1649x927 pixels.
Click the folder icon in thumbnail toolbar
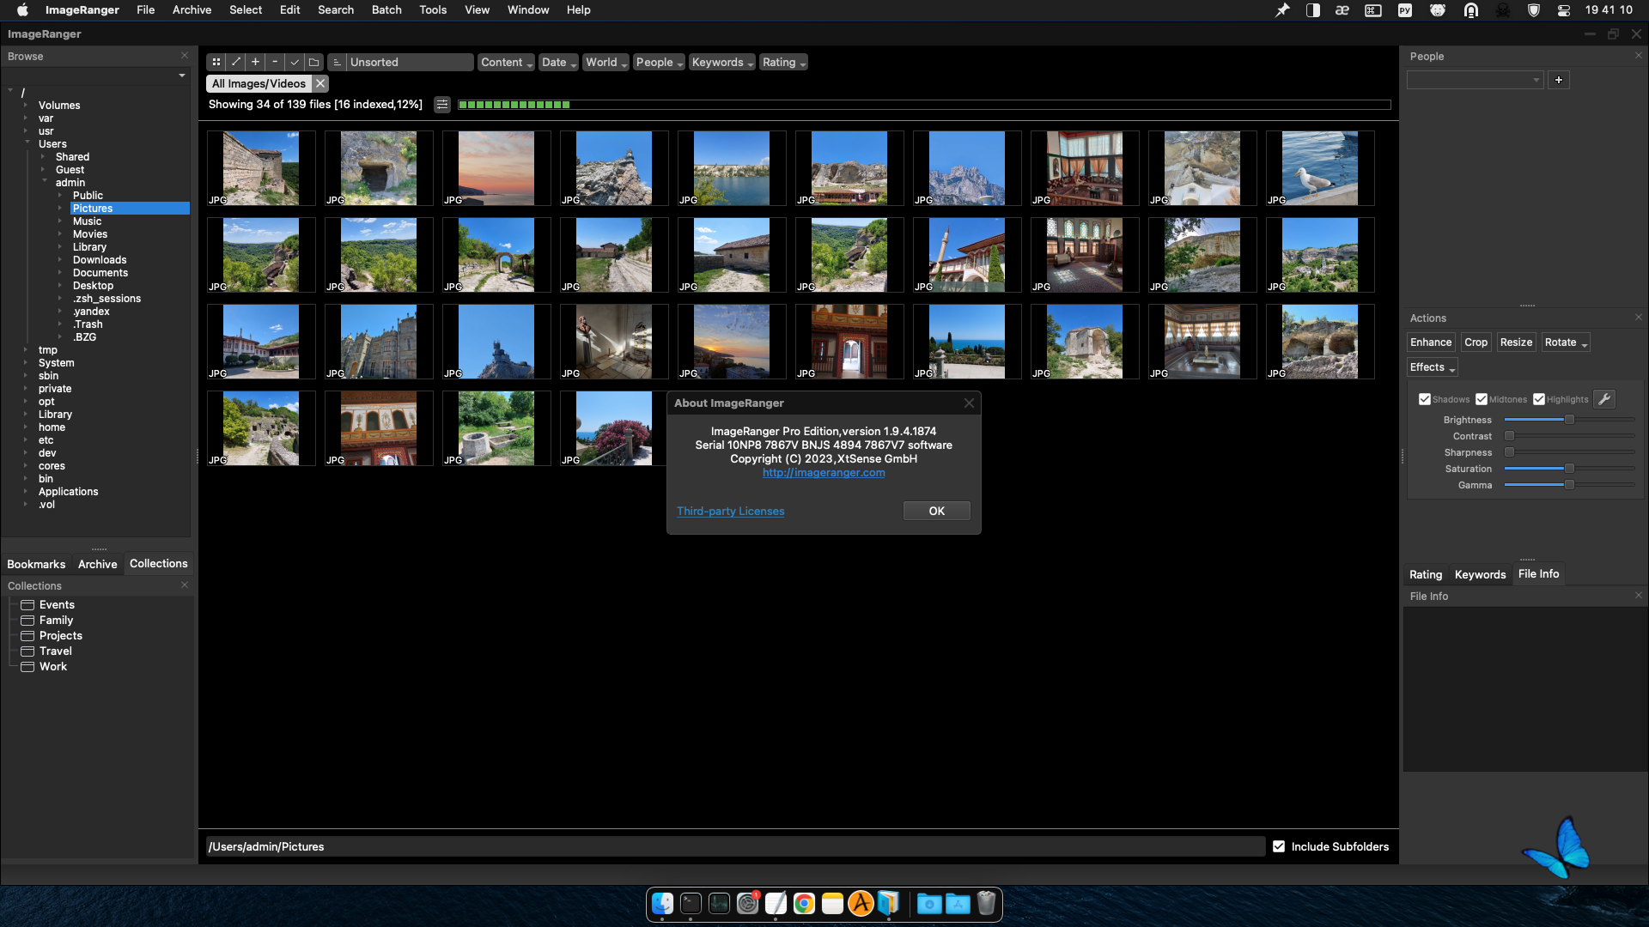(314, 62)
